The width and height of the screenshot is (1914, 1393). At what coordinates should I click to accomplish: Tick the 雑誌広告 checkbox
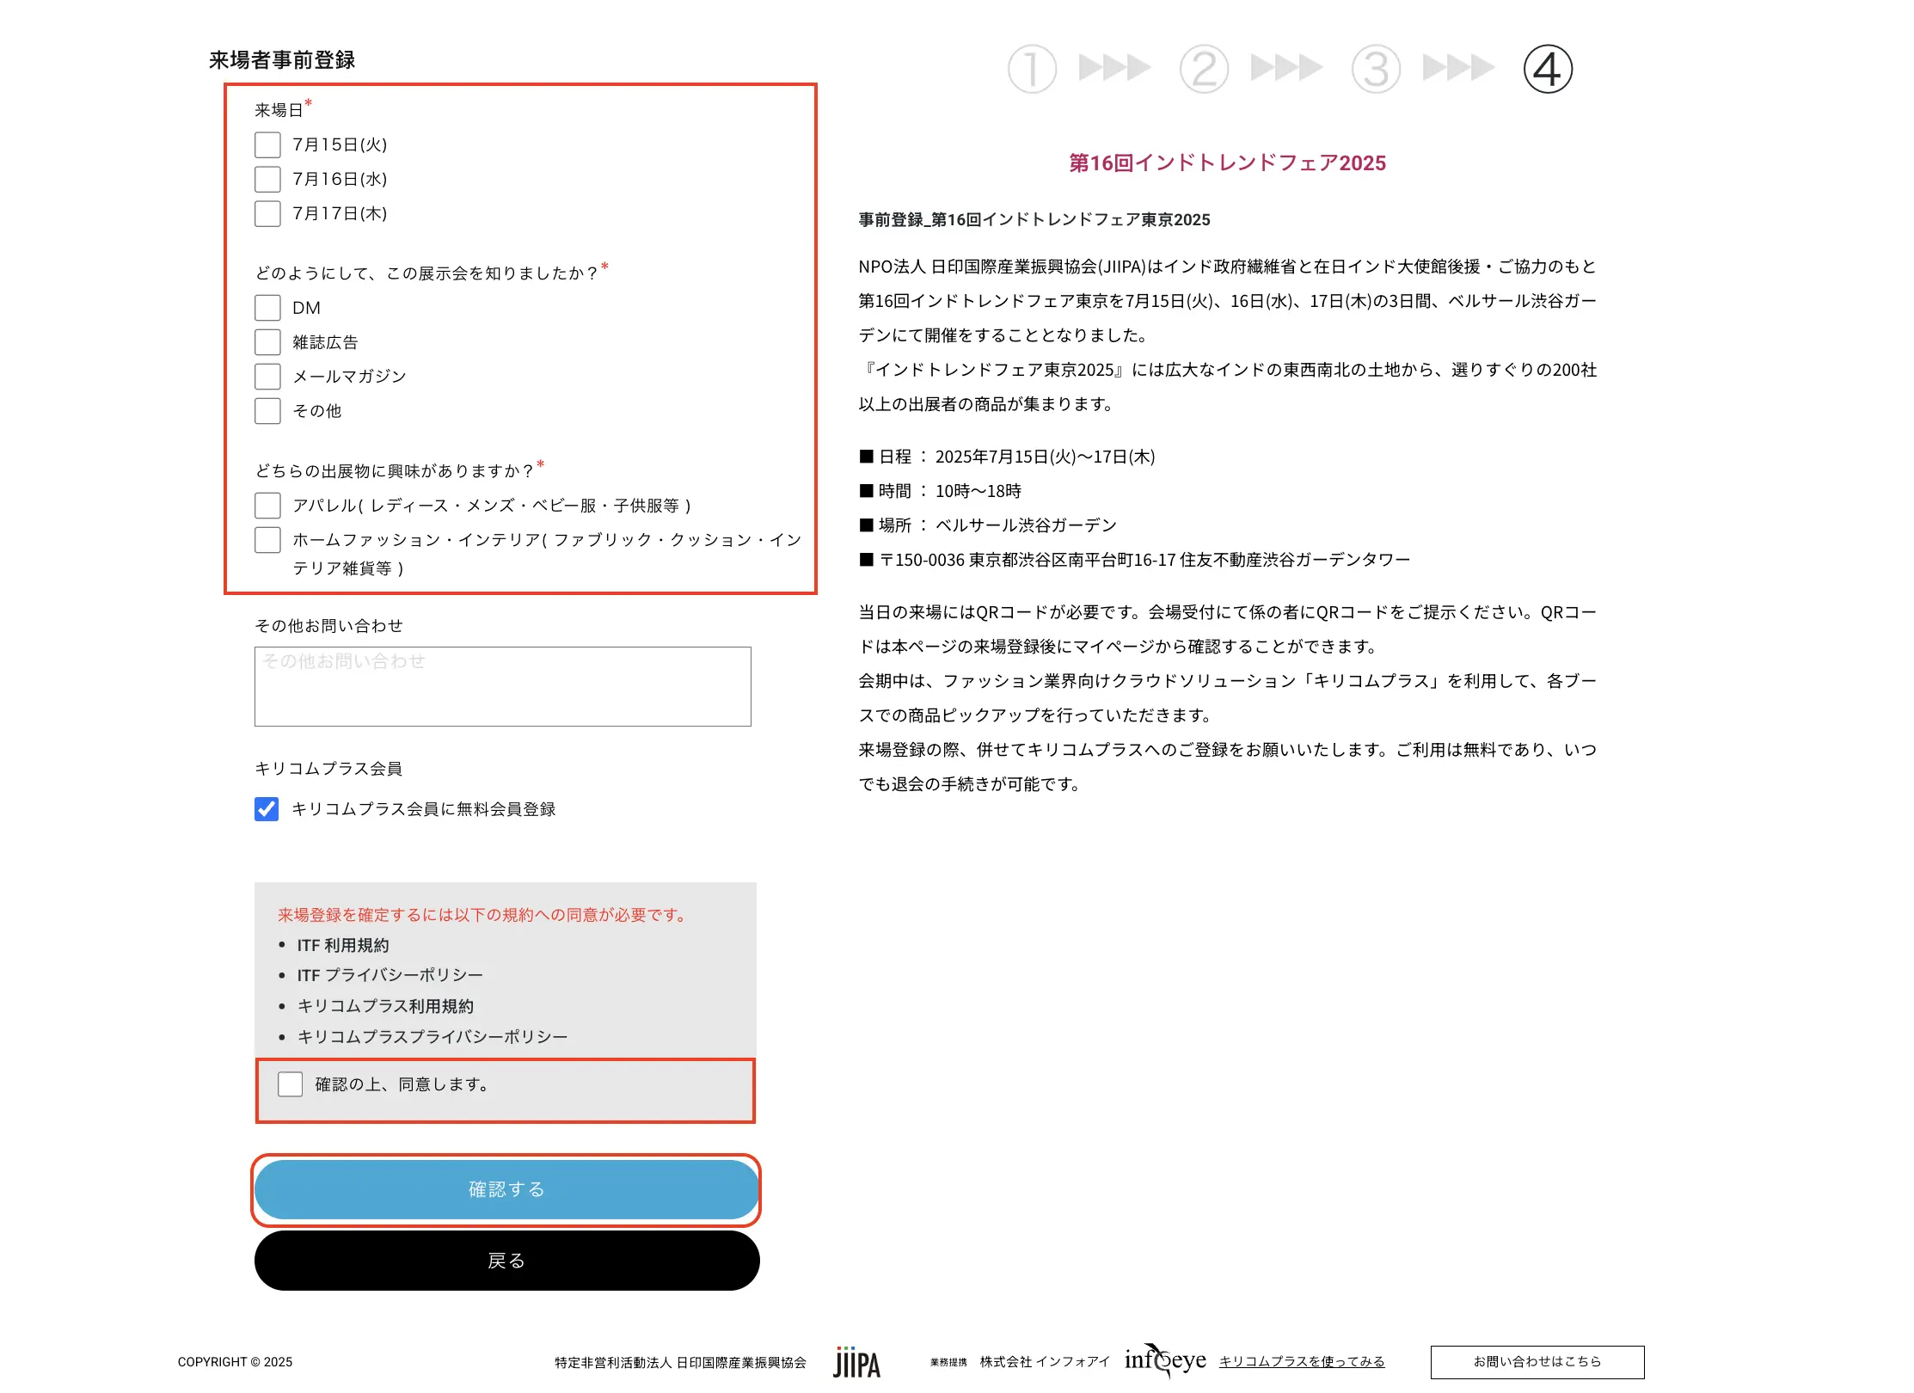pyautogui.click(x=267, y=342)
